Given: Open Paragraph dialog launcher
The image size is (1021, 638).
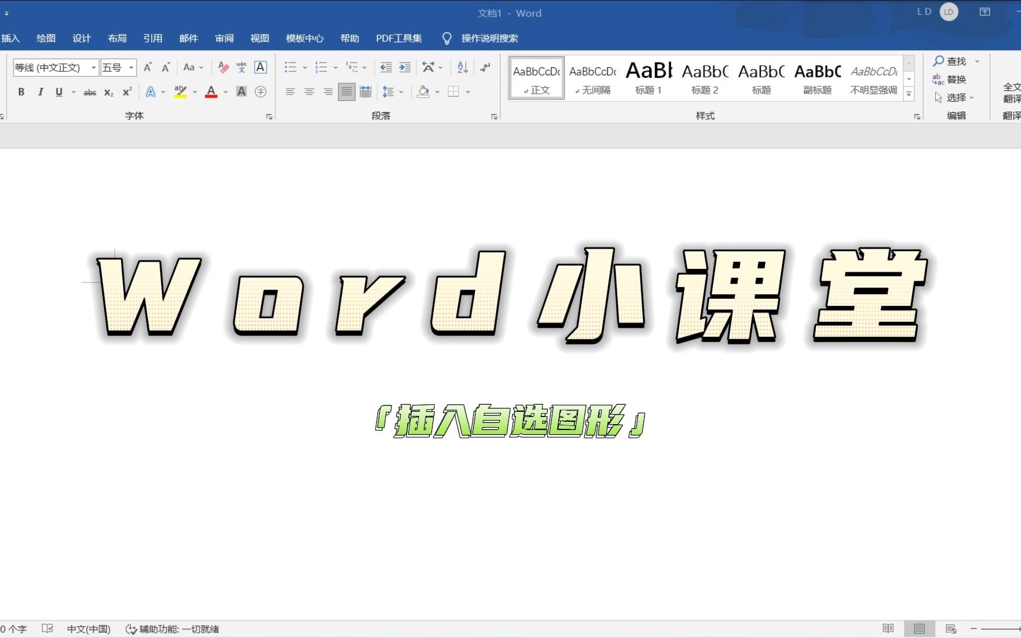Looking at the screenshot, I should (x=494, y=117).
